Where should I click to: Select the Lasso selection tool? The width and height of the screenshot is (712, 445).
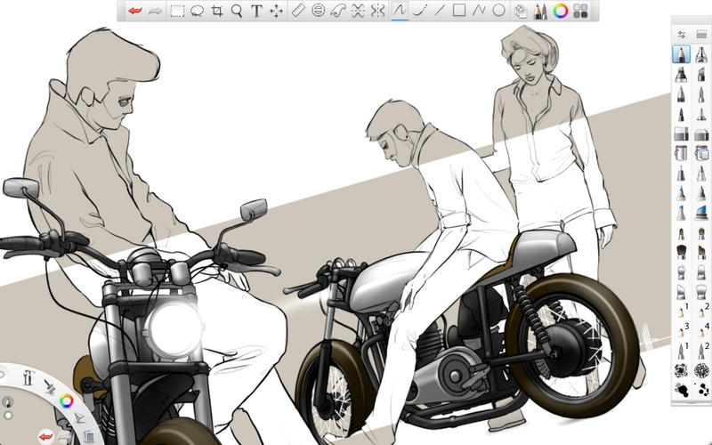tap(196, 11)
